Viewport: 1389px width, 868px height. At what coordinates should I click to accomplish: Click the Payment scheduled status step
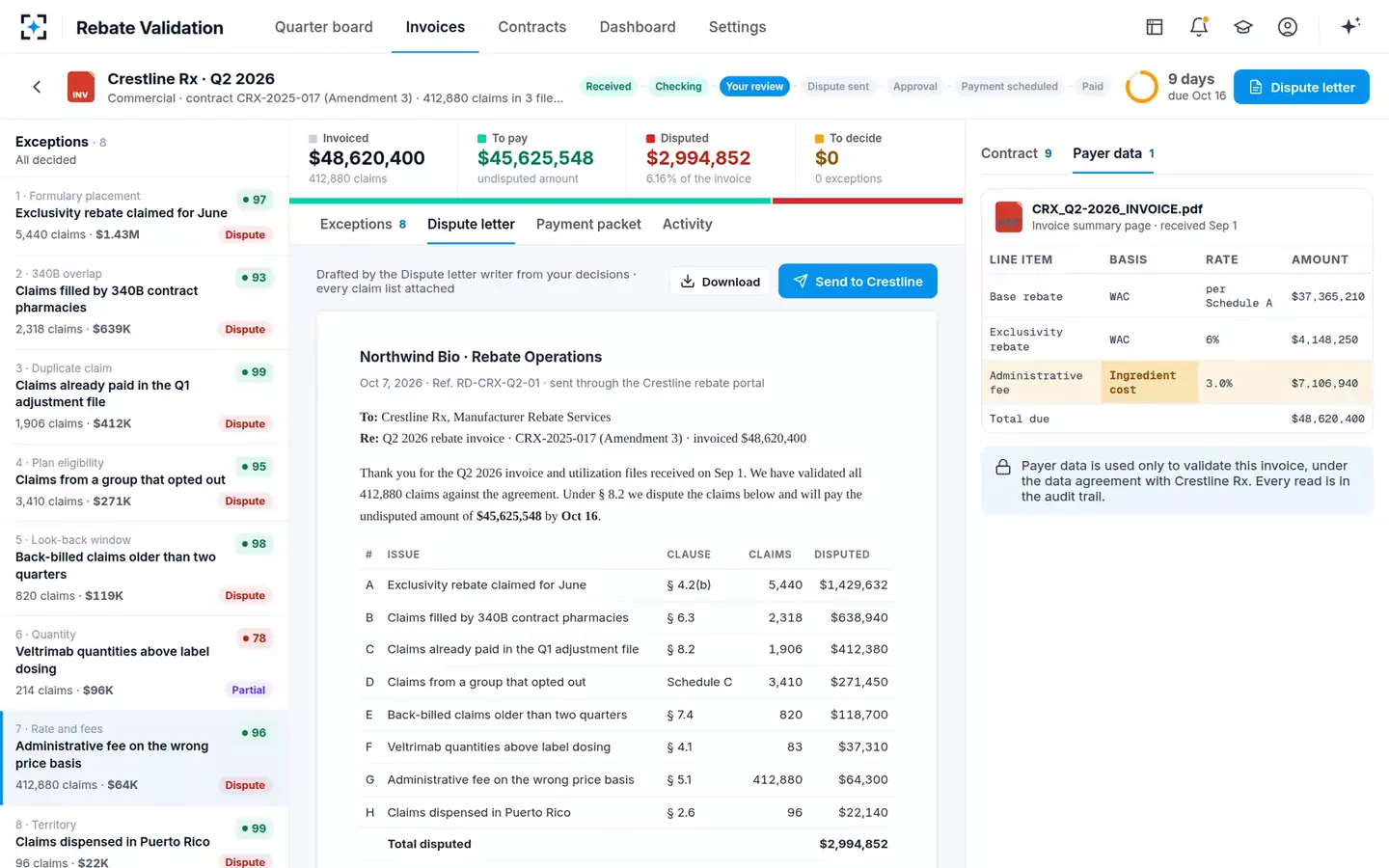click(1010, 87)
